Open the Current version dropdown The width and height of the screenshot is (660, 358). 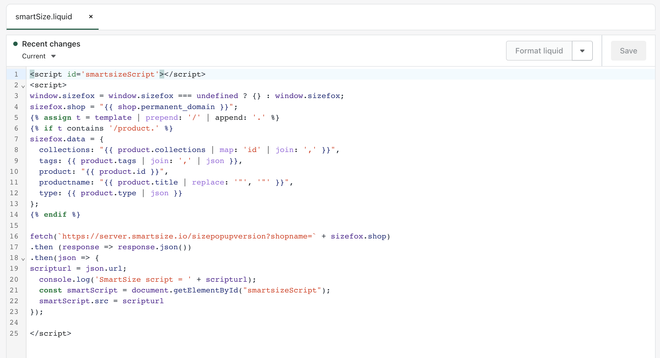[x=39, y=56]
